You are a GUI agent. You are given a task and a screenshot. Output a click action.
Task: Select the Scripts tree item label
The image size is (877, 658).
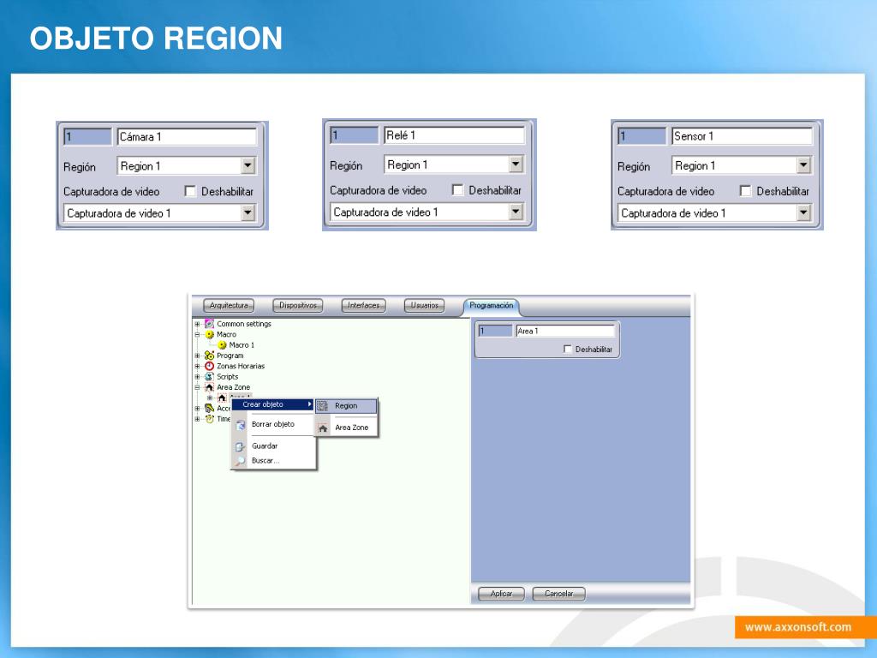(228, 377)
